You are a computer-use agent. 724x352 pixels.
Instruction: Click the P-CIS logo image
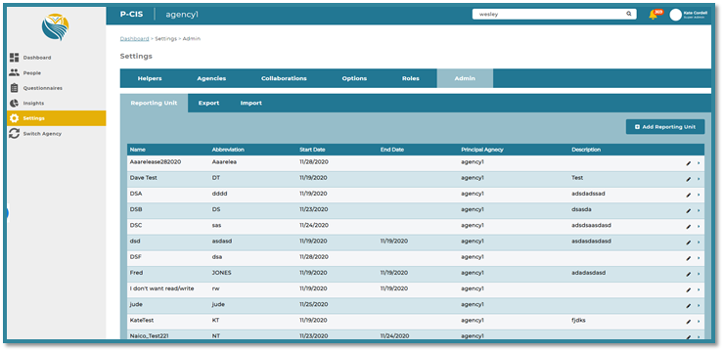[x=55, y=26]
